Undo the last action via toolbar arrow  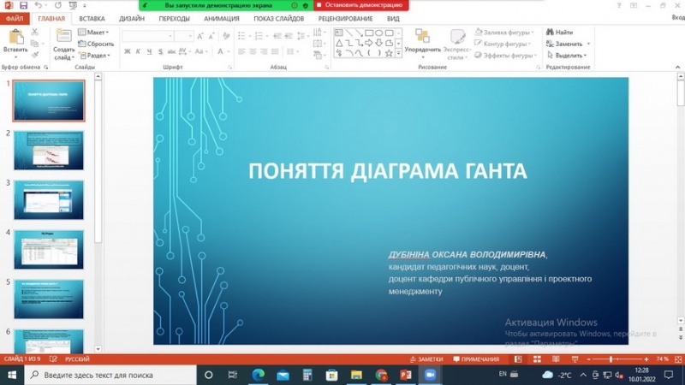[x=38, y=5]
